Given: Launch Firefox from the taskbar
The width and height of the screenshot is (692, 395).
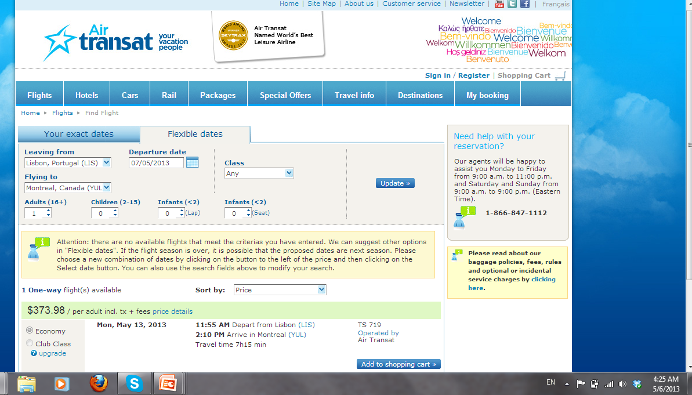Looking at the screenshot, I should pyautogui.click(x=99, y=383).
